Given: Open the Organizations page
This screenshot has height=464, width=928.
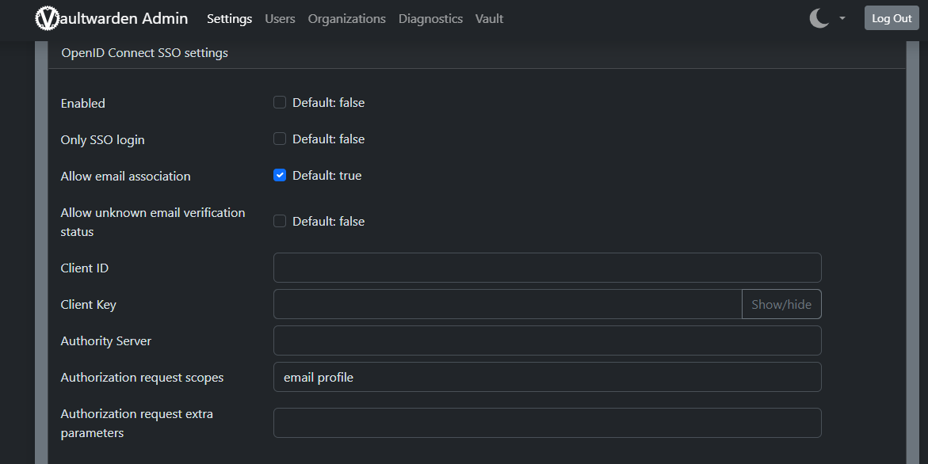Looking at the screenshot, I should click(x=346, y=18).
